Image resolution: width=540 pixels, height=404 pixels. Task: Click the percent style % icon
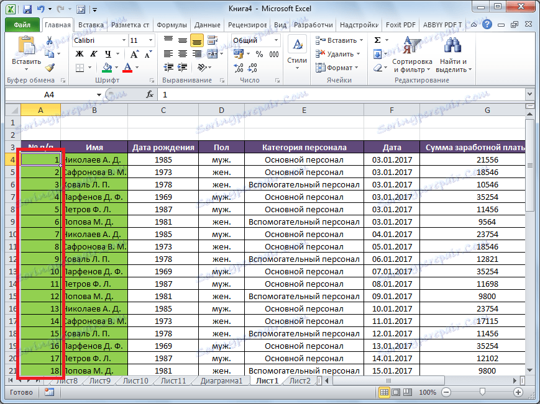coord(260,53)
